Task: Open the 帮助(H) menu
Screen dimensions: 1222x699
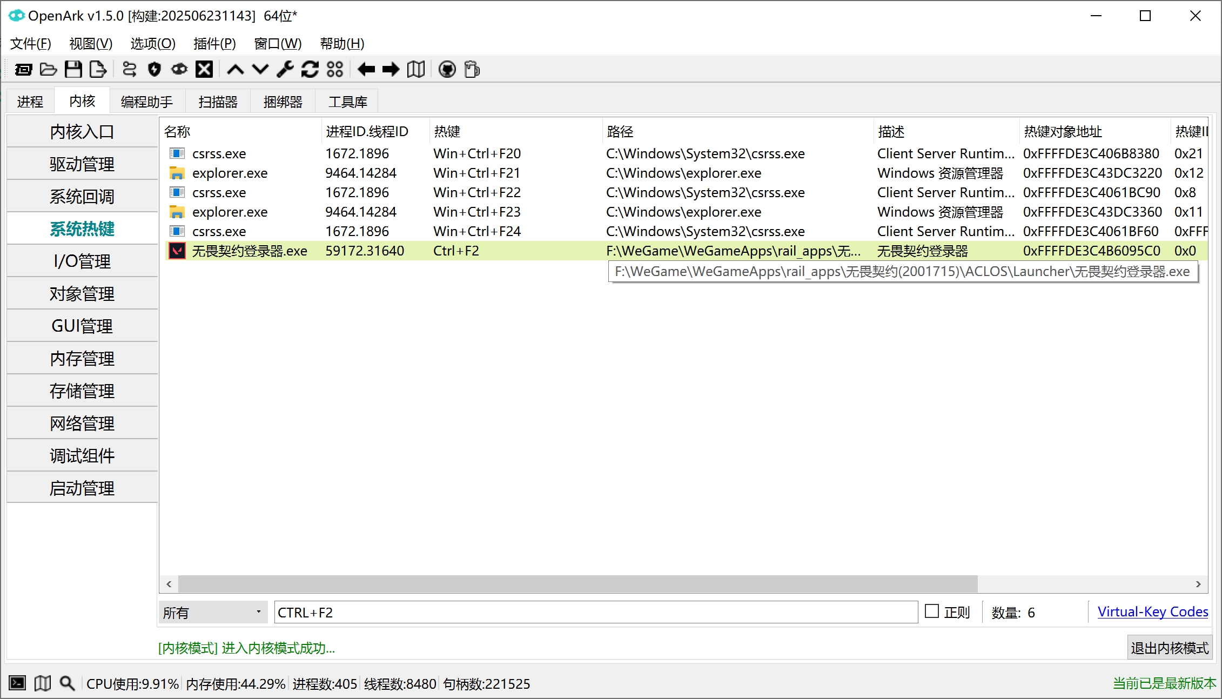Action: (x=342, y=43)
